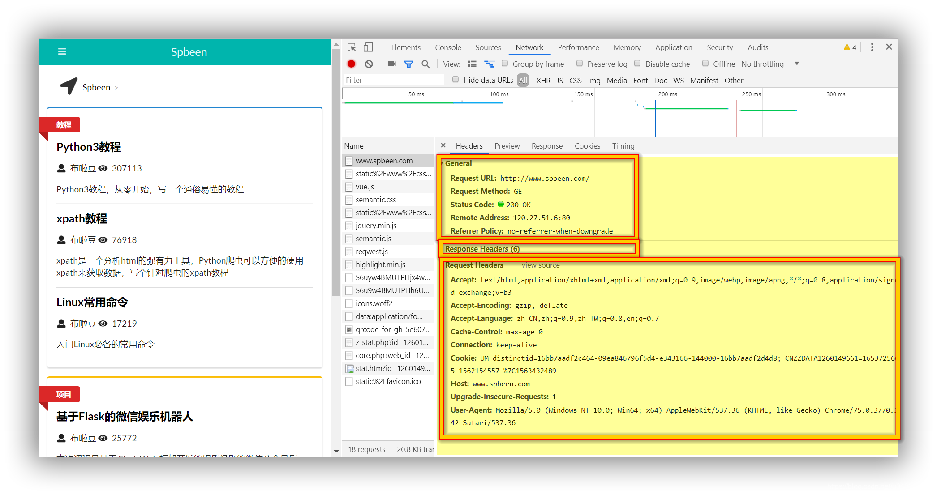This screenshot has width=937, height=495.
Task: Activate the inspect element picker
Action: [352, 47]
